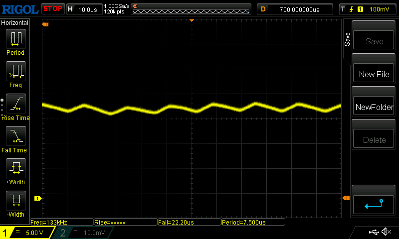Toggle the sound mute speaker icon

386,232
